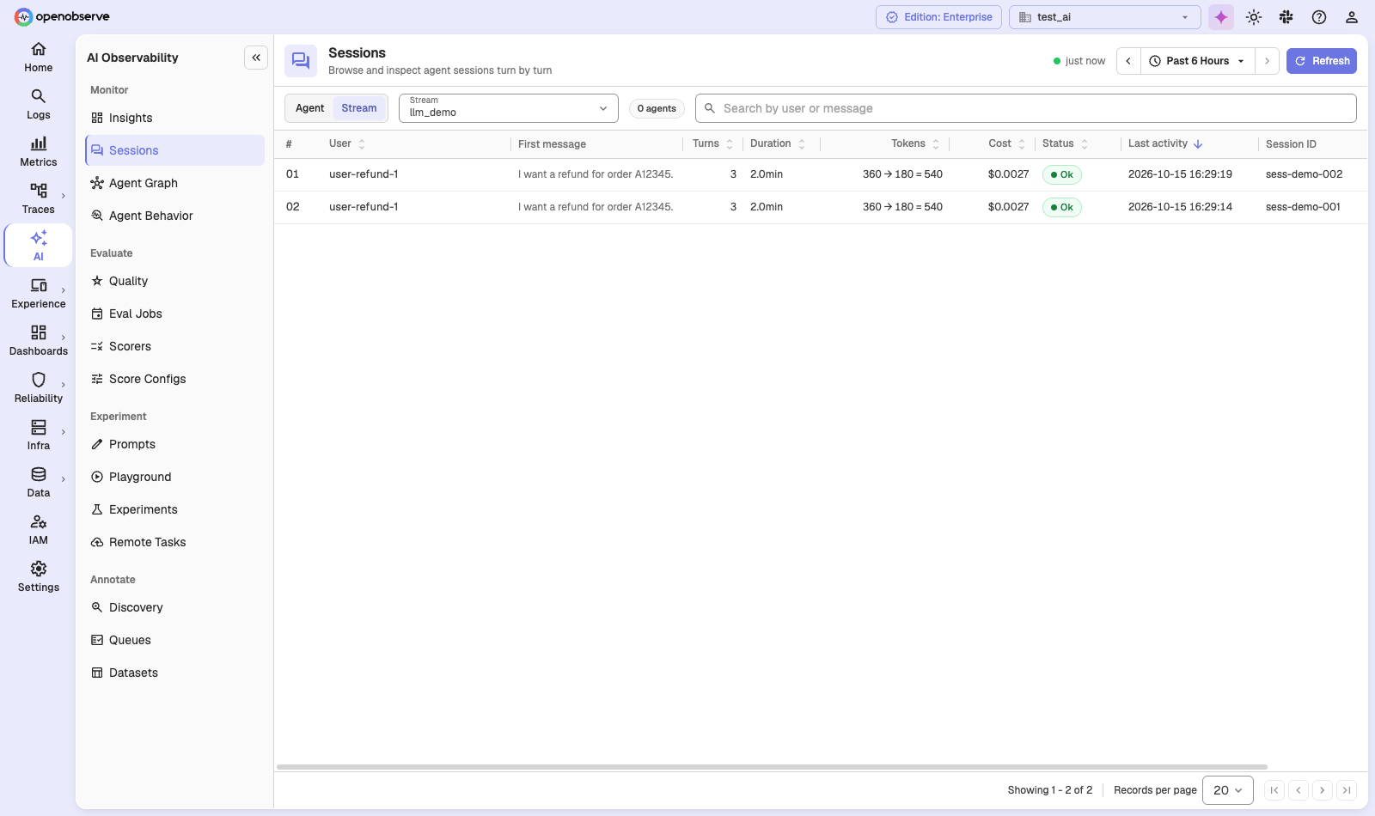
Task: Switch to Stream view toggle
Action: [359, 108]
